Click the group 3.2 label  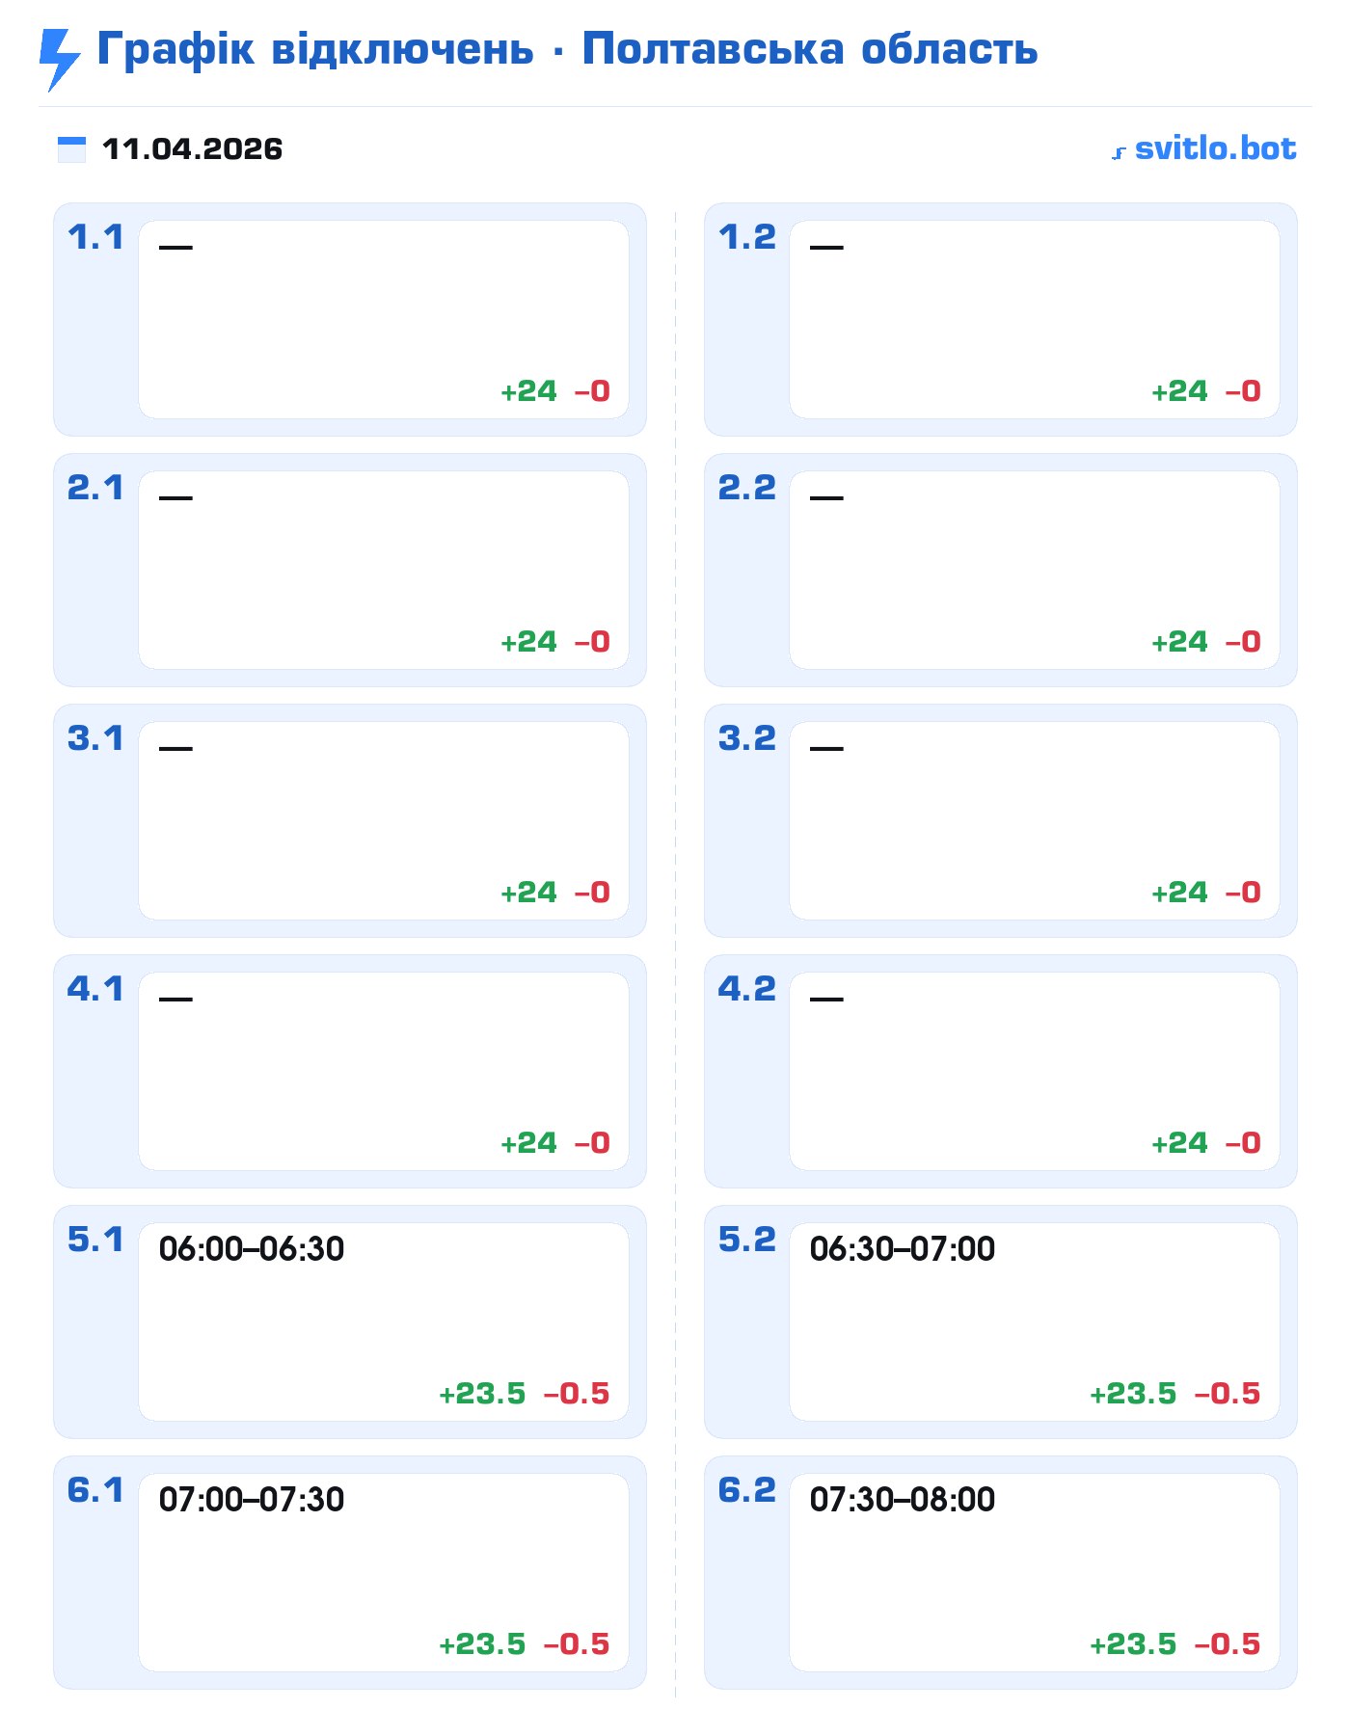[746, 738]
